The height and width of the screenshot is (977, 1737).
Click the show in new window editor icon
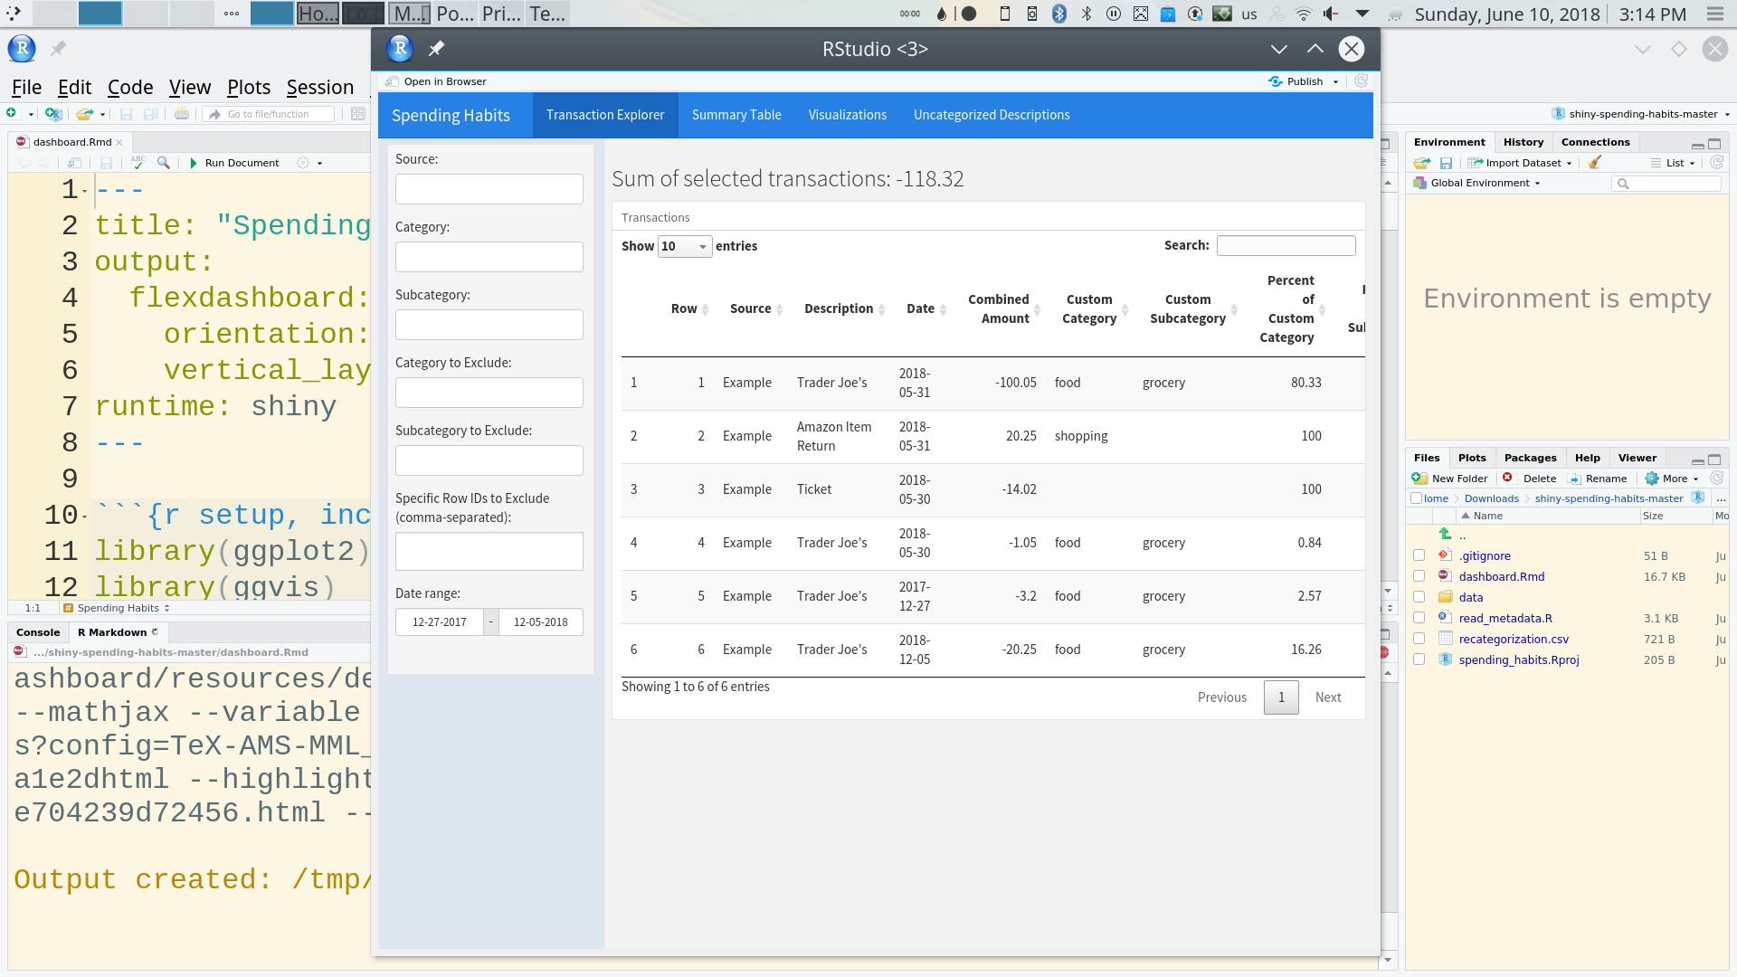pyautogui.click(x=75, y=163)
